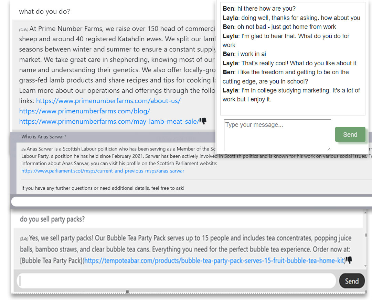Open the Prime Number Farms about-us link
This screenshot has height=300, width=372.
(x=108, y=101)
